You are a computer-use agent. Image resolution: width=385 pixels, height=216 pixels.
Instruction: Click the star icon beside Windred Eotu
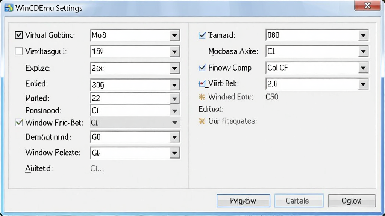coord(202,97)
